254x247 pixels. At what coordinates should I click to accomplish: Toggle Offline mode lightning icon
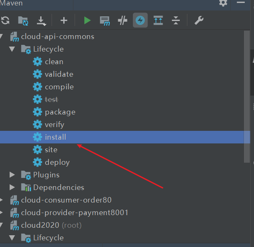[140, 20]
